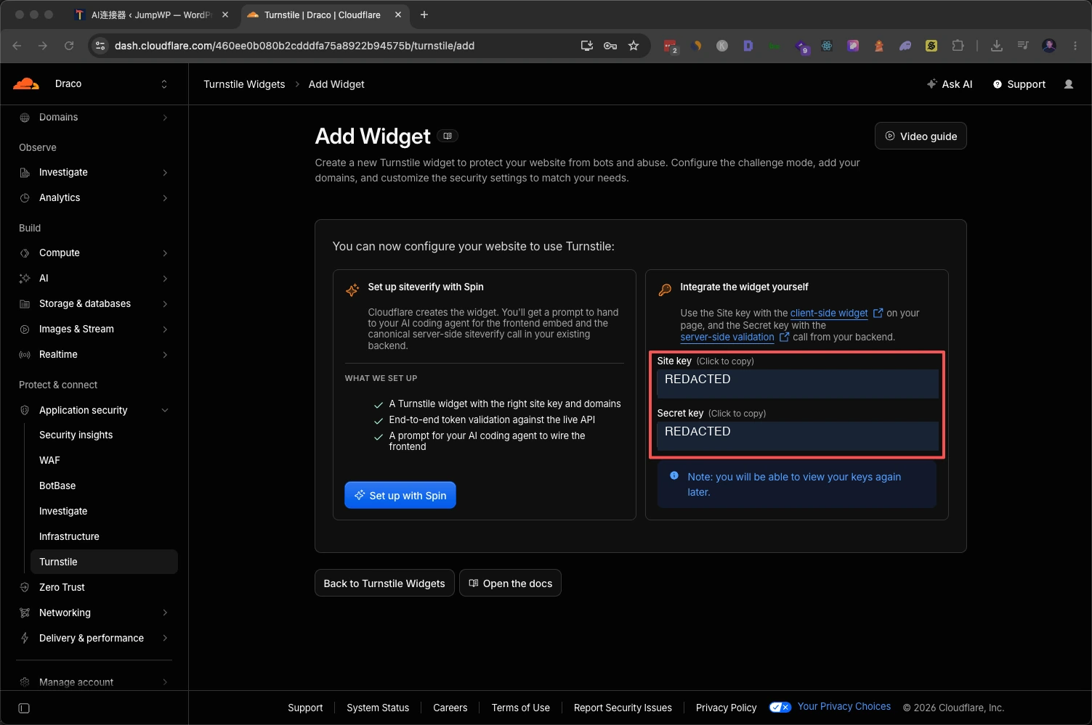Expand the Images & Stream chevron

pos(165,329)
